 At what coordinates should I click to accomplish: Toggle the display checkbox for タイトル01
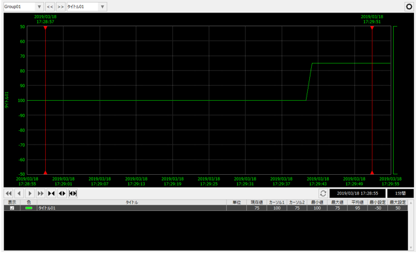pyautogui.click(x=12, y=208)
